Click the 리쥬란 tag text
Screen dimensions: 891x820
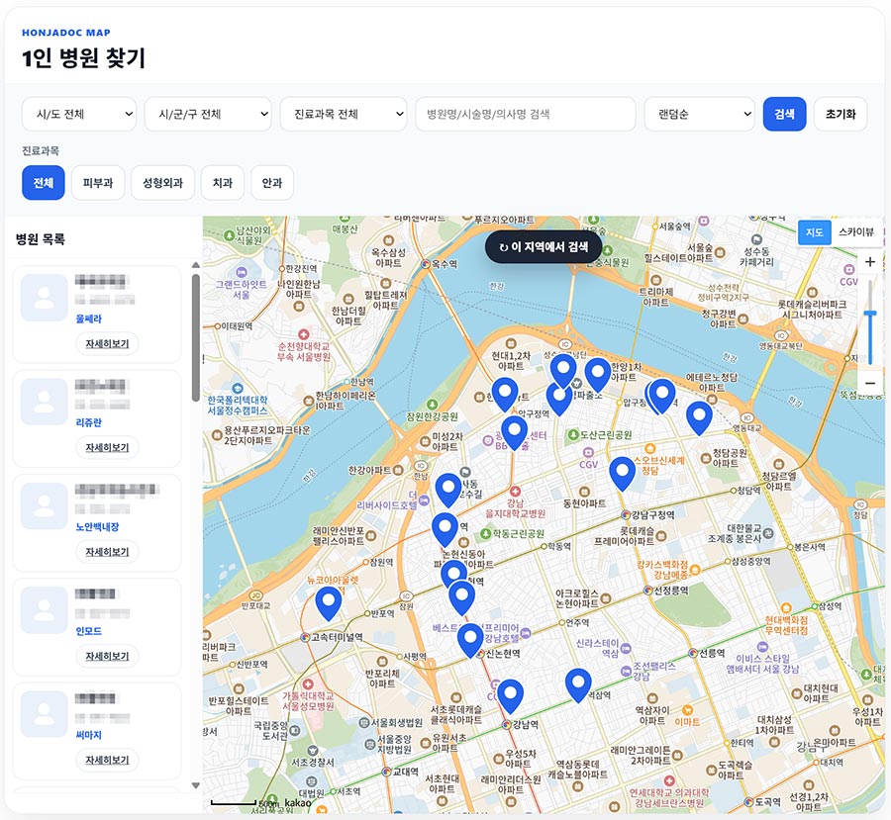(x=89, y=422)
